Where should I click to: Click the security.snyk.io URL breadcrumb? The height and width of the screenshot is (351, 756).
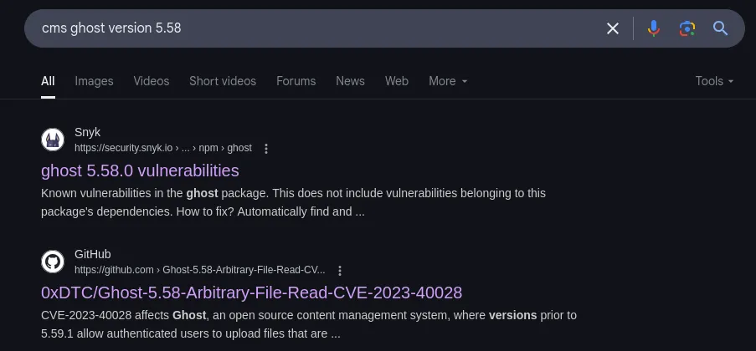coord(163,148)
